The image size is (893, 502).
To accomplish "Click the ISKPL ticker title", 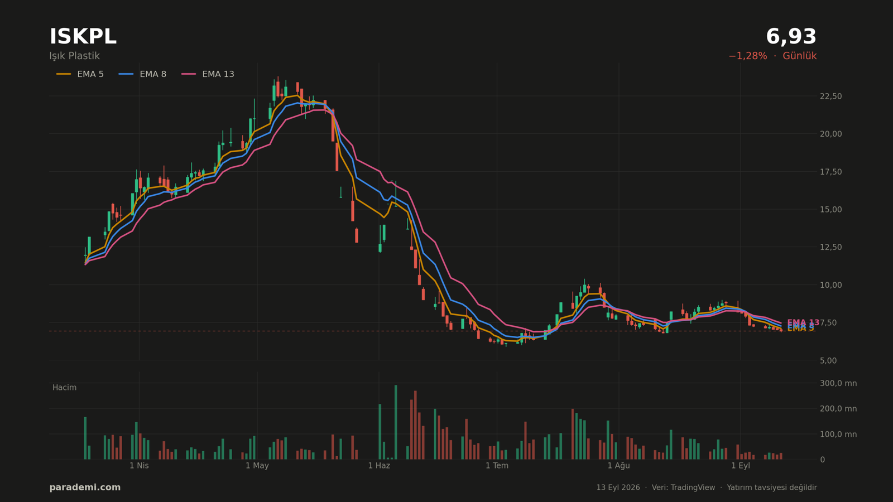I will pos(83,37).
